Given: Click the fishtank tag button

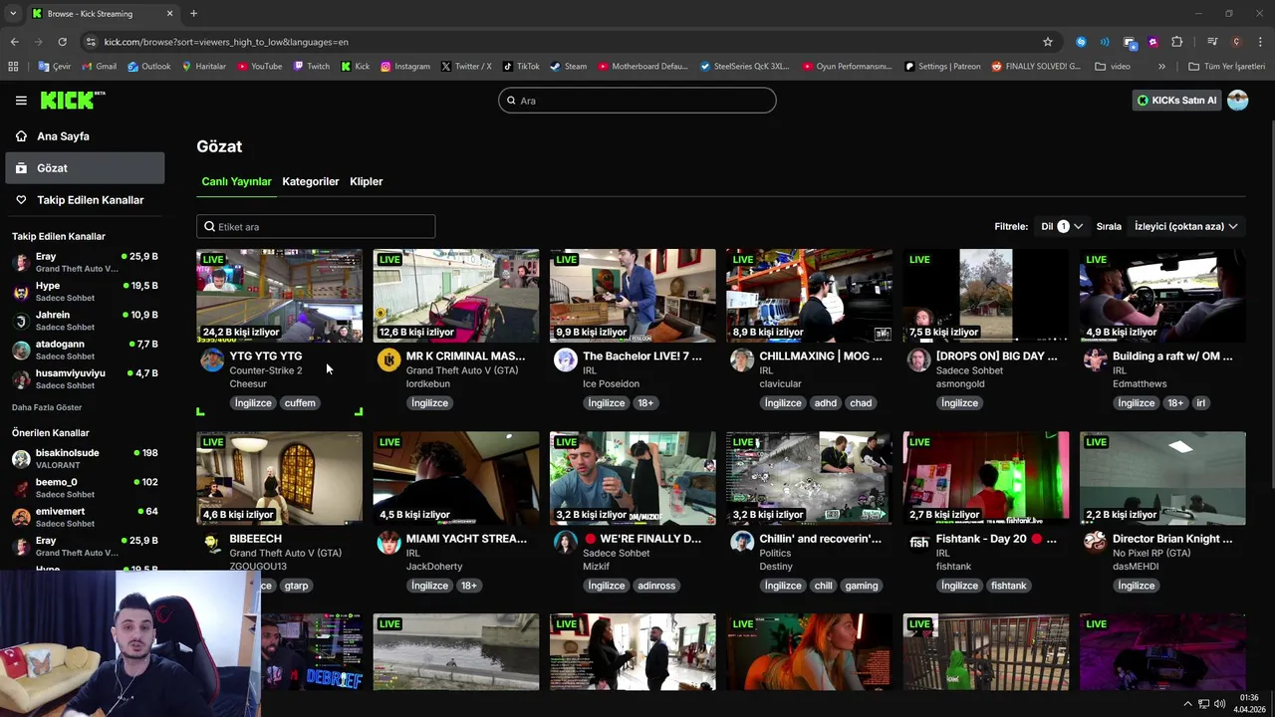Looking at the screenshot, I should 1008,586.
